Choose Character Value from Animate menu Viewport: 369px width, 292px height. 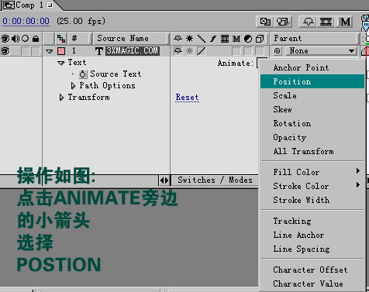point(312,283)
